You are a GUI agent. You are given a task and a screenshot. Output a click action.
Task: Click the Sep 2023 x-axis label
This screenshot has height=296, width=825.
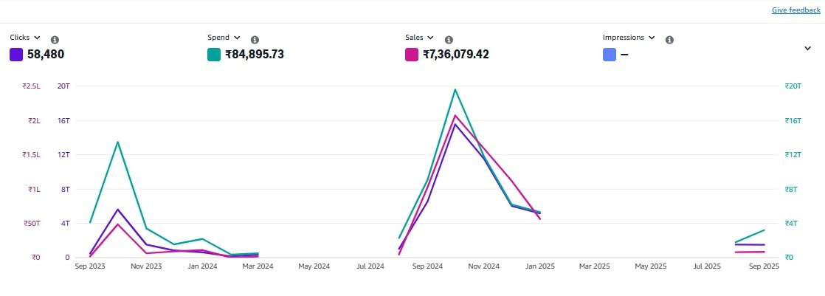click(x=90, y=266)
